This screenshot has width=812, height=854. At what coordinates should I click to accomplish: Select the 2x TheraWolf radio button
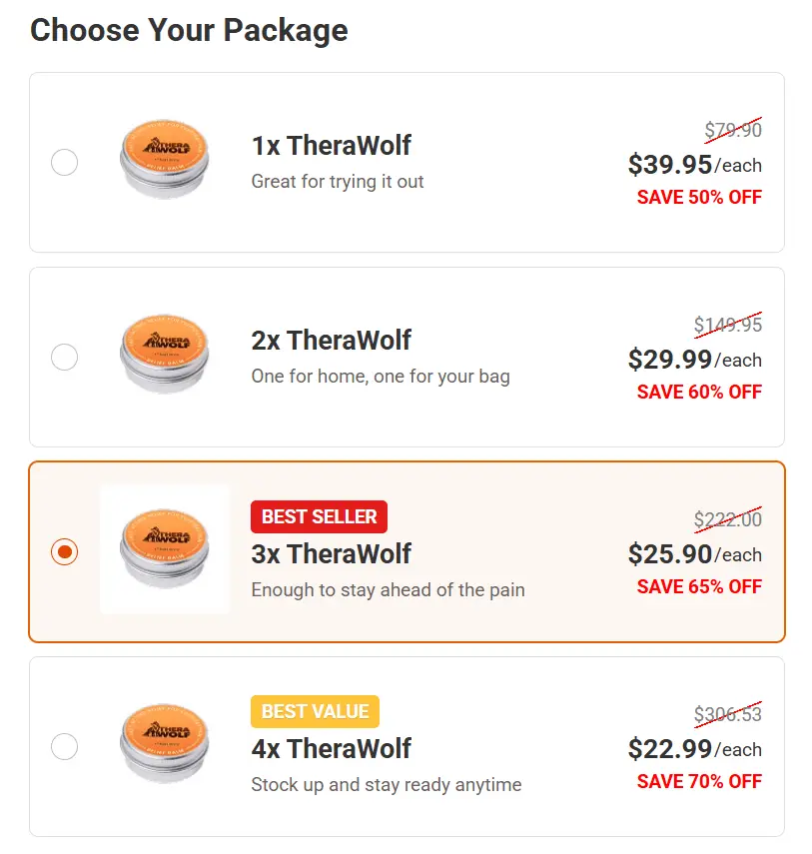(x=64, y=357)
